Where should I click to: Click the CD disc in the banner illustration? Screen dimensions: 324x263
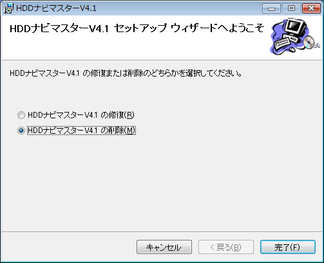tap(309, 42)
